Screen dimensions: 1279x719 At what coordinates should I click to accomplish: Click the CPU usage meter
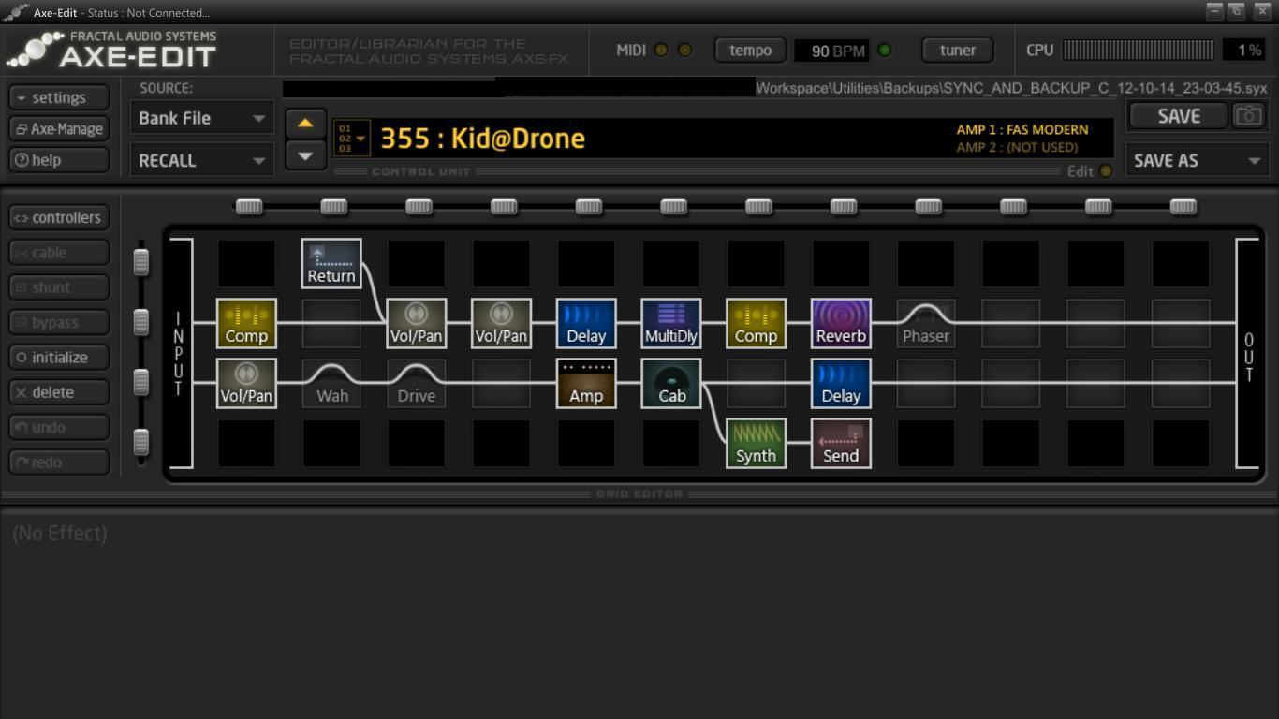tap(1139, 50)
